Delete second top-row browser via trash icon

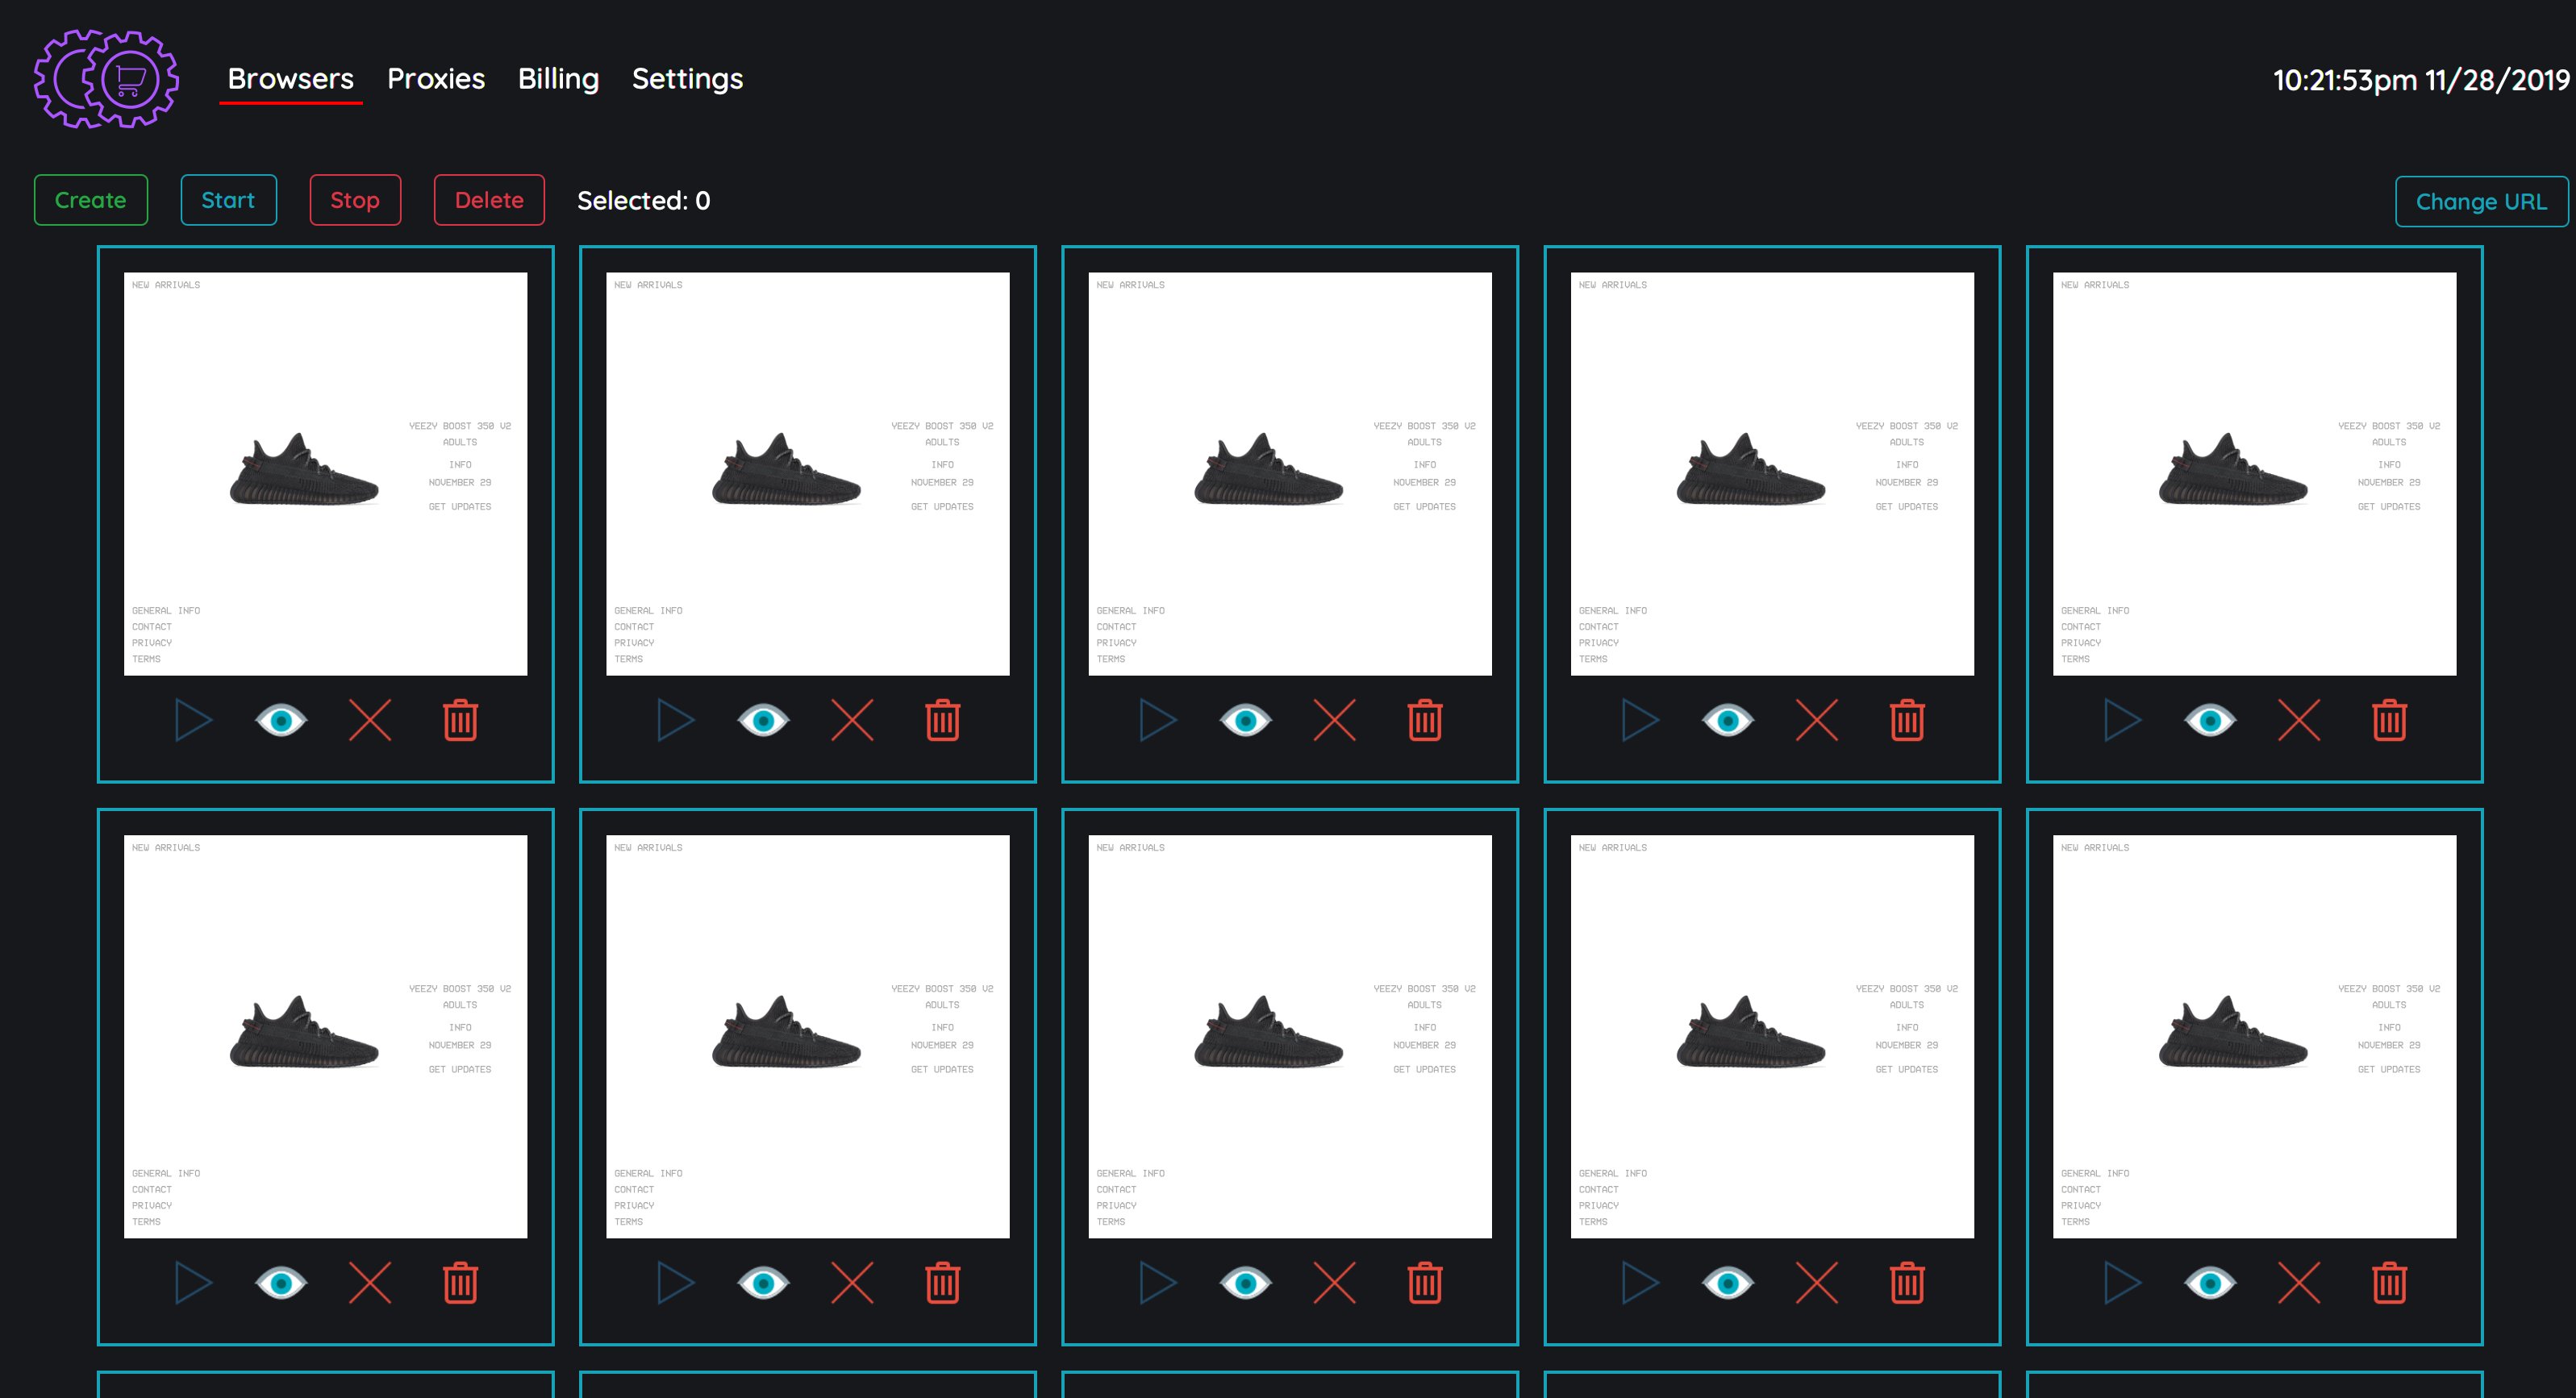tap(943, 720)
